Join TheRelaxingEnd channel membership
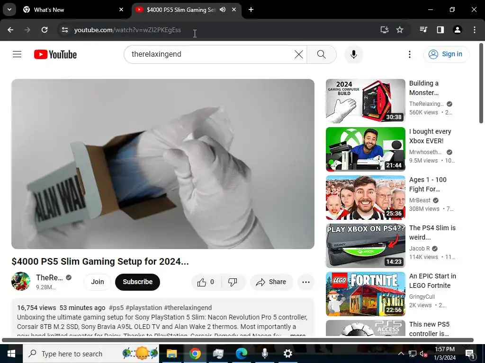The height and width of the screenshot is (363, 485). click(x=97, y=282)
